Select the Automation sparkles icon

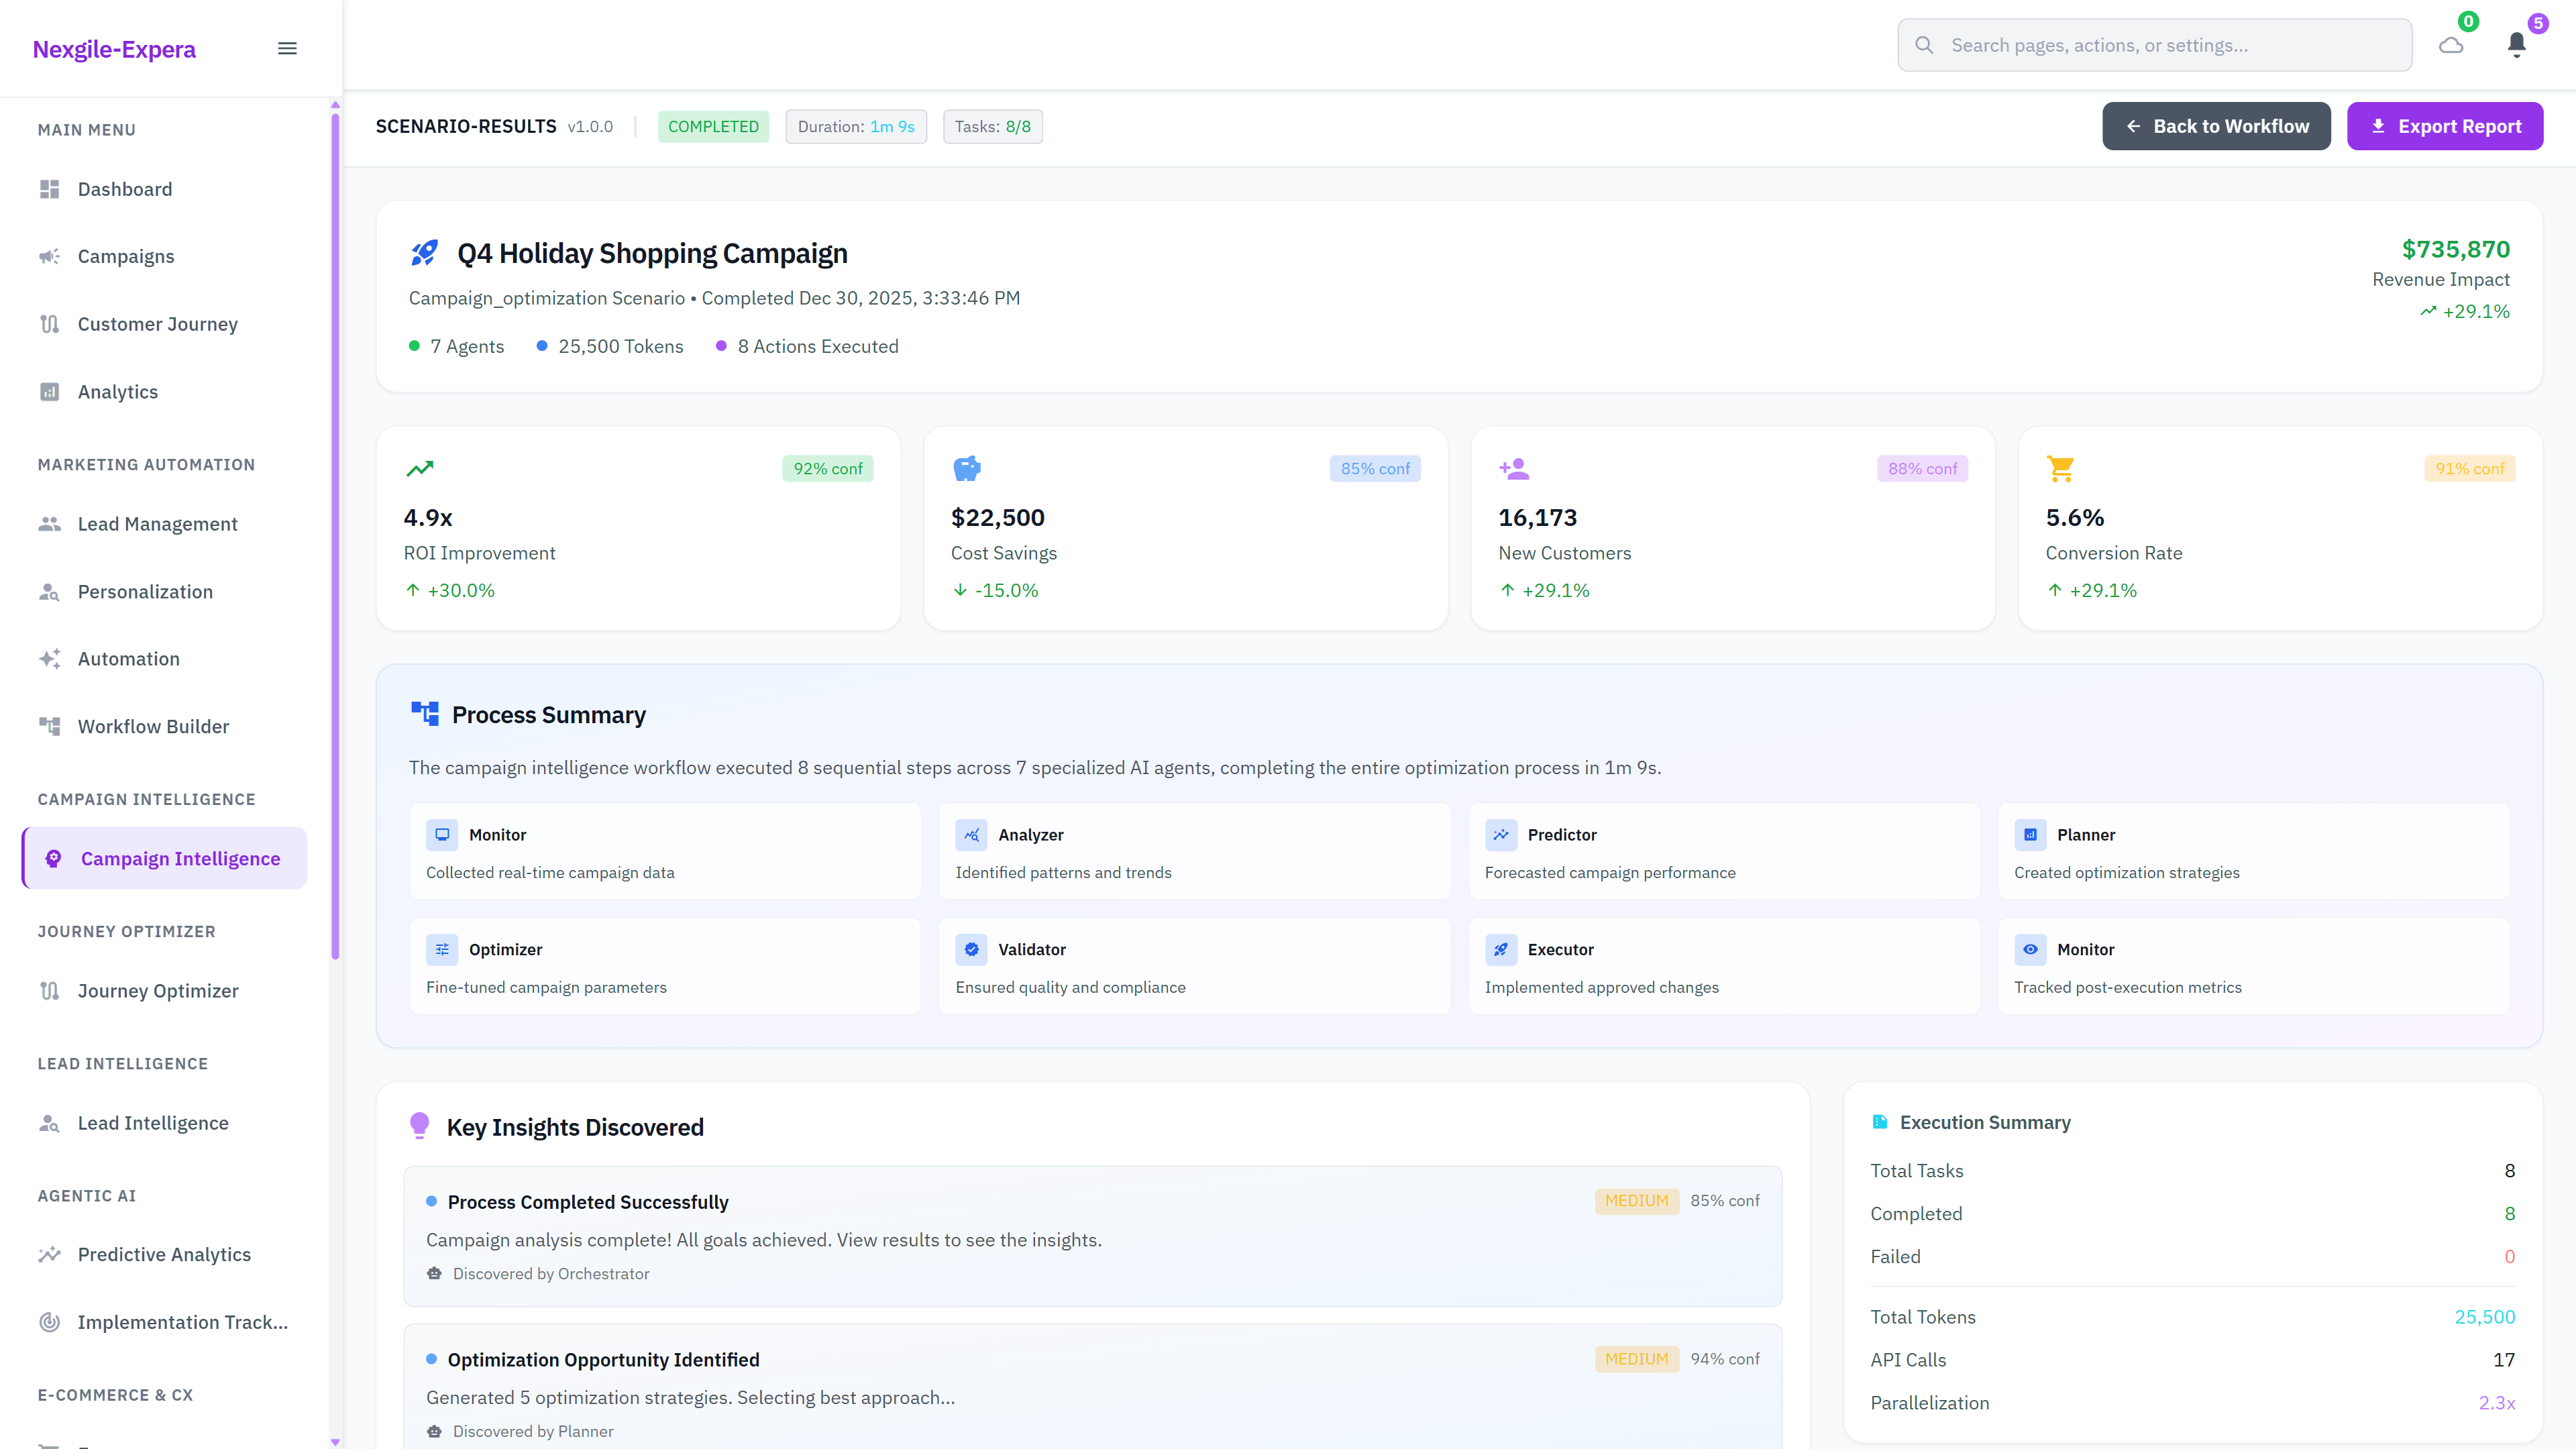50,658
